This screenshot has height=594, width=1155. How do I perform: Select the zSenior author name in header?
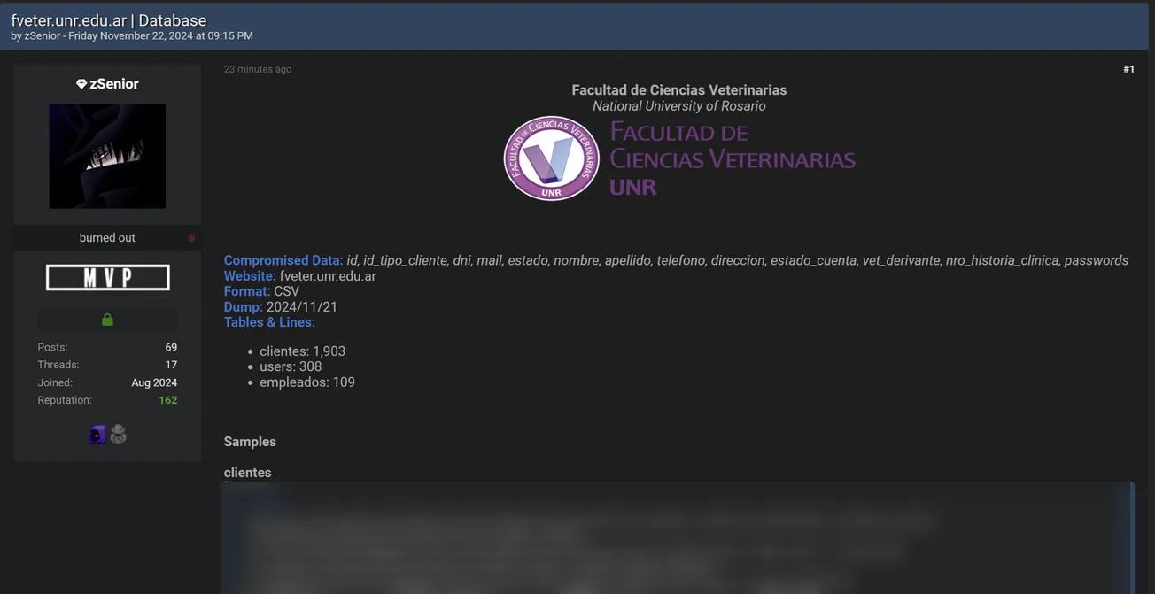pyautogui.click(x=42, y=35)
